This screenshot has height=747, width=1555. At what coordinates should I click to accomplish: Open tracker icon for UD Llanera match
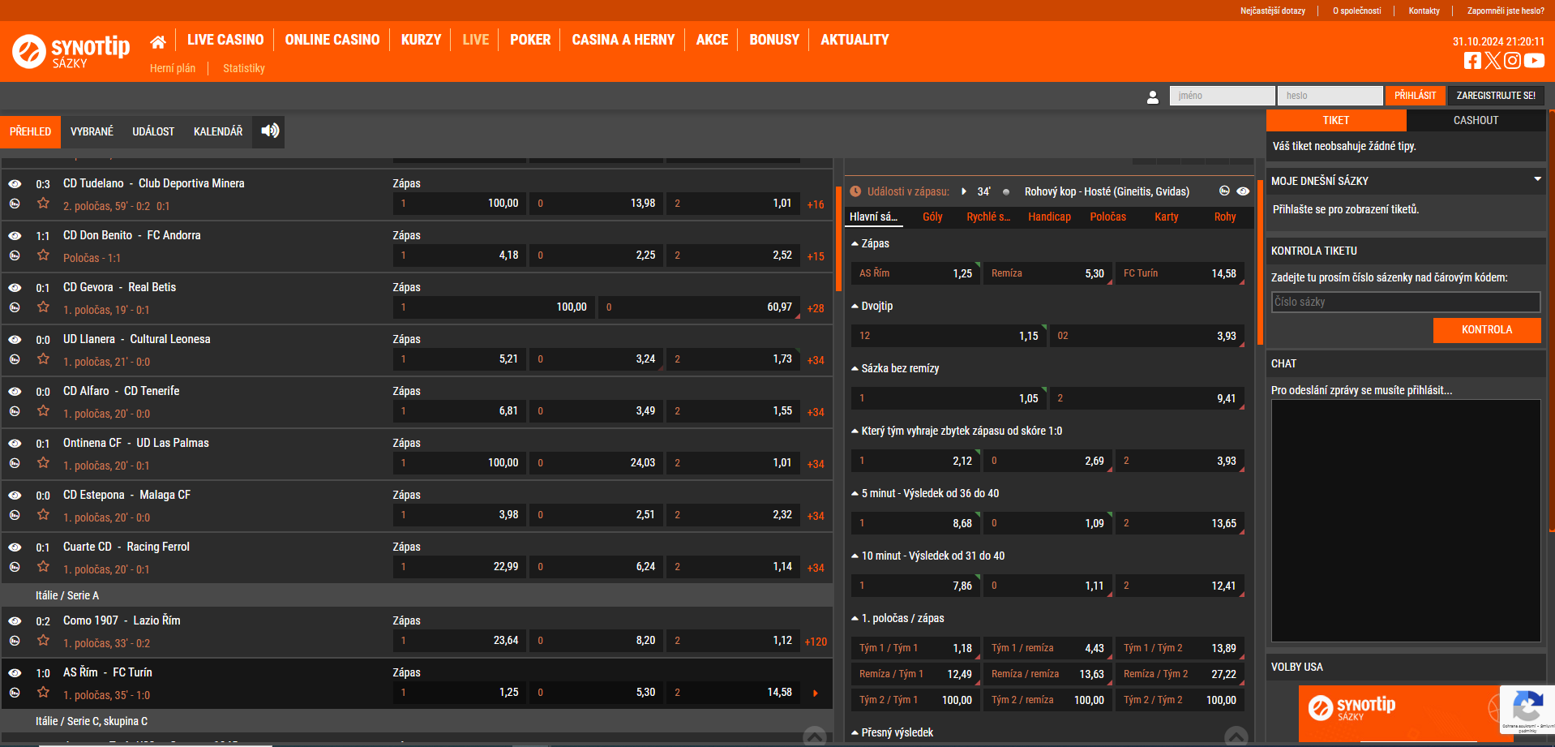[15, 359]
